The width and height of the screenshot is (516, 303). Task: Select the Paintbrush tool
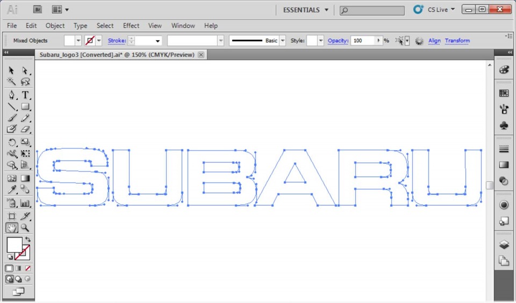pyautogui.click(x=11, y=118)
